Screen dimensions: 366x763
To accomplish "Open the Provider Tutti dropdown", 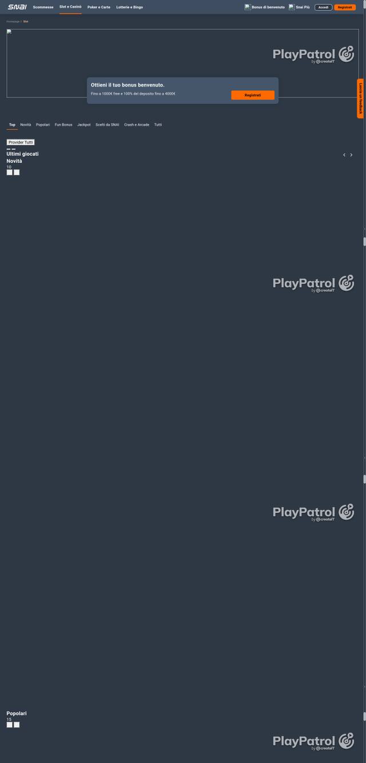I will [x=21, y=142].
